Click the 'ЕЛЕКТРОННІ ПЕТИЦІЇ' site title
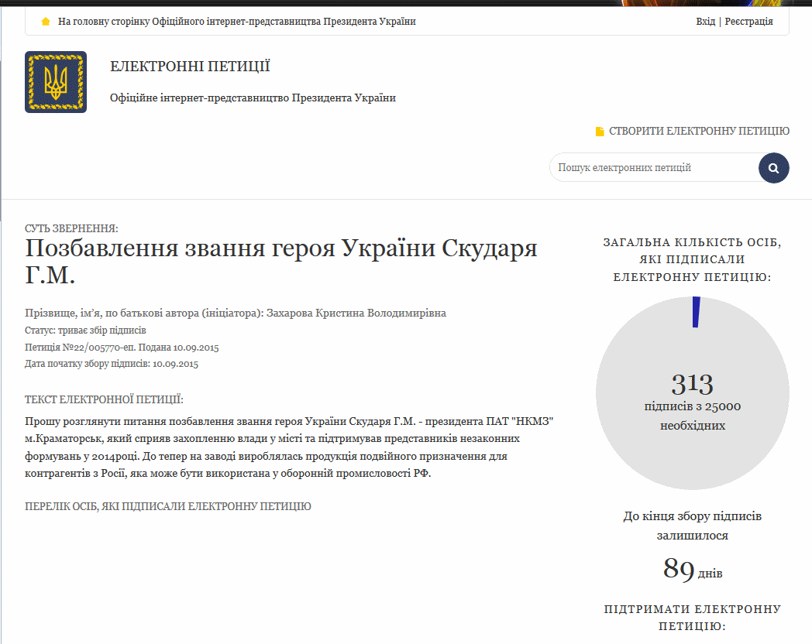The width and height of the screenshot is (812, 644). click(x=190, y=67)
